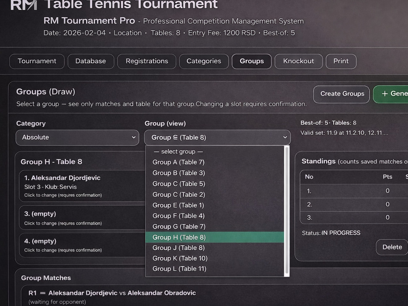Click the 'Group H - Table 8' heading
Viewport: 408px width, 306px height.
coord(51,162)
